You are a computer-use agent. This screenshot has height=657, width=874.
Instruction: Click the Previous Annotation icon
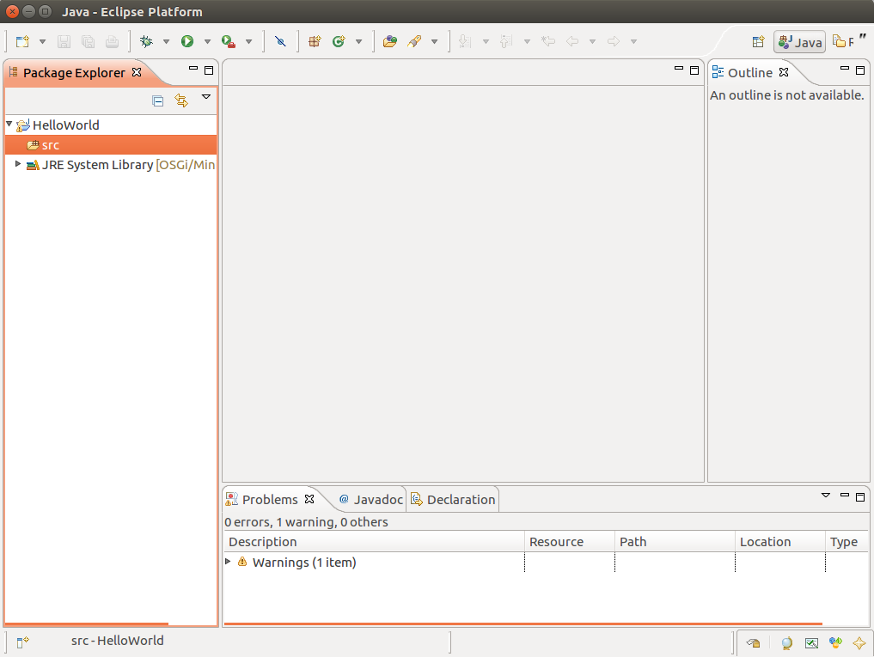tap(505, 42)
